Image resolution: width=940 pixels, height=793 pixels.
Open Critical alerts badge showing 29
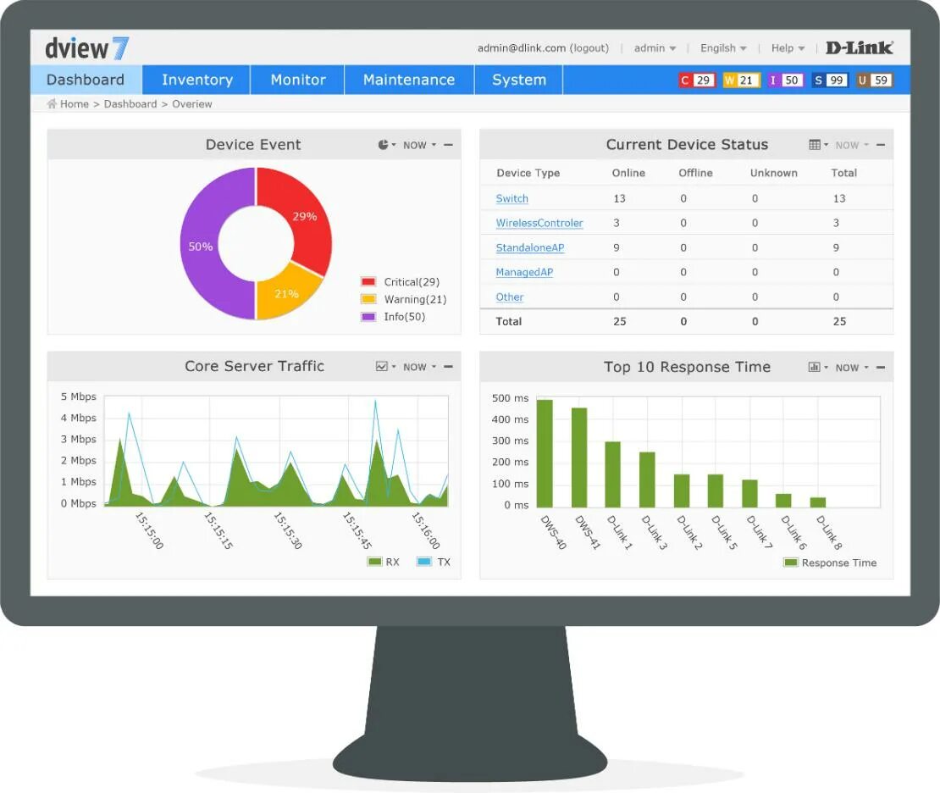697,80
